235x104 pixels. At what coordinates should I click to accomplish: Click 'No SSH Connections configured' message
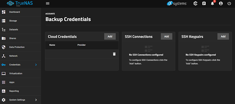click(x=146, y=55)
